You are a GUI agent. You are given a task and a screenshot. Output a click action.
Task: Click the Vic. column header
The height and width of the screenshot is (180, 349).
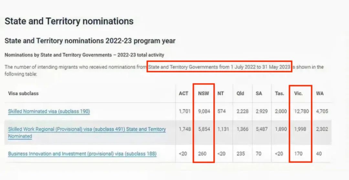click(x=299, y=93)
